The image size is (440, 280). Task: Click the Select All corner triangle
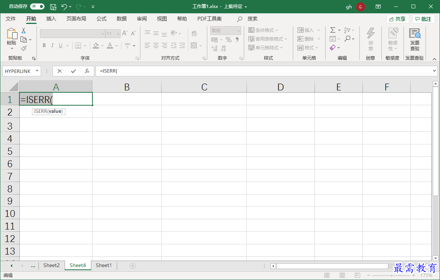click(14, 87)
